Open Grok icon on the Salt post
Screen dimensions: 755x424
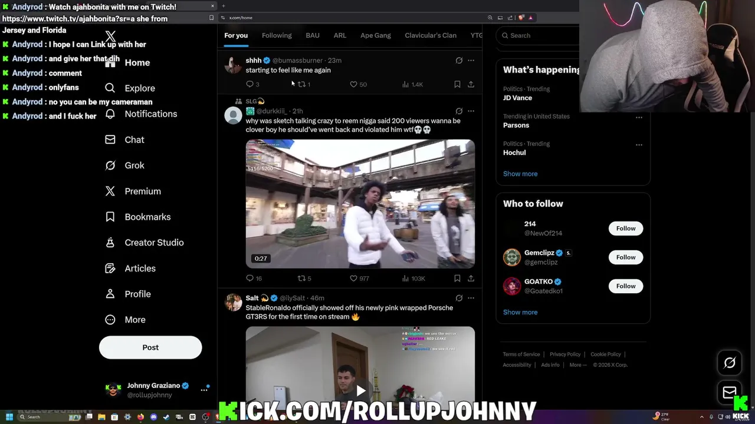click(x=459, y=298)
